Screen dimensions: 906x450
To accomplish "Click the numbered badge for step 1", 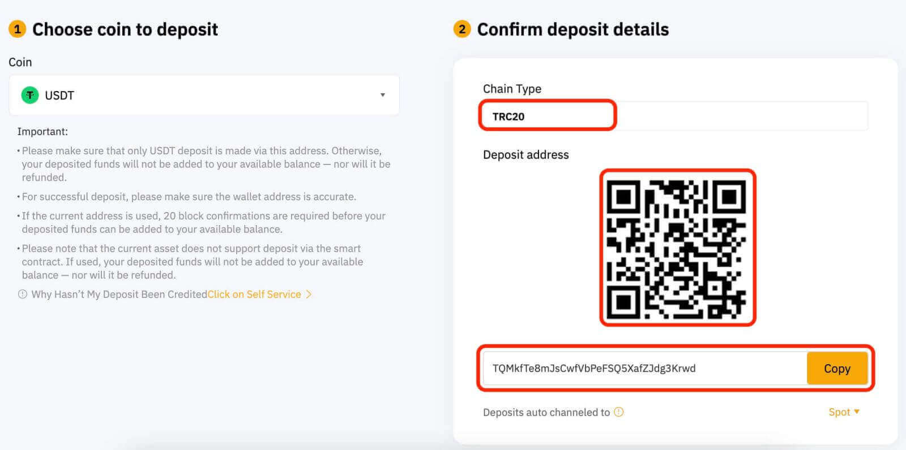I will pyautogui.click(x=18, y=29).
